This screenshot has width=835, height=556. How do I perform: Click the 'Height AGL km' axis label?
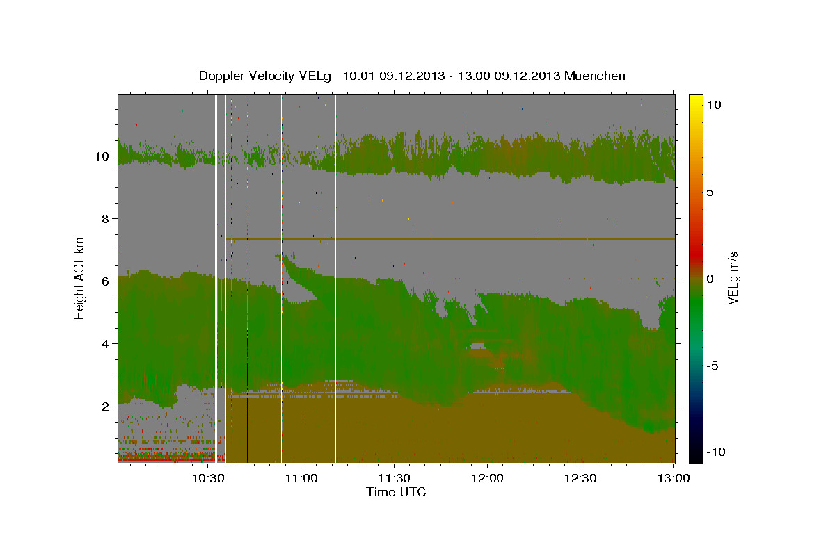click(x=80, y=278)
